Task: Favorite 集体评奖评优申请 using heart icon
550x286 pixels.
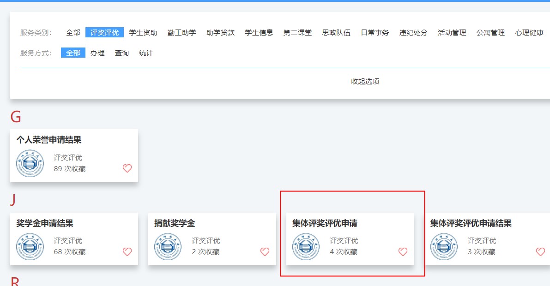Action: (403, 251)
